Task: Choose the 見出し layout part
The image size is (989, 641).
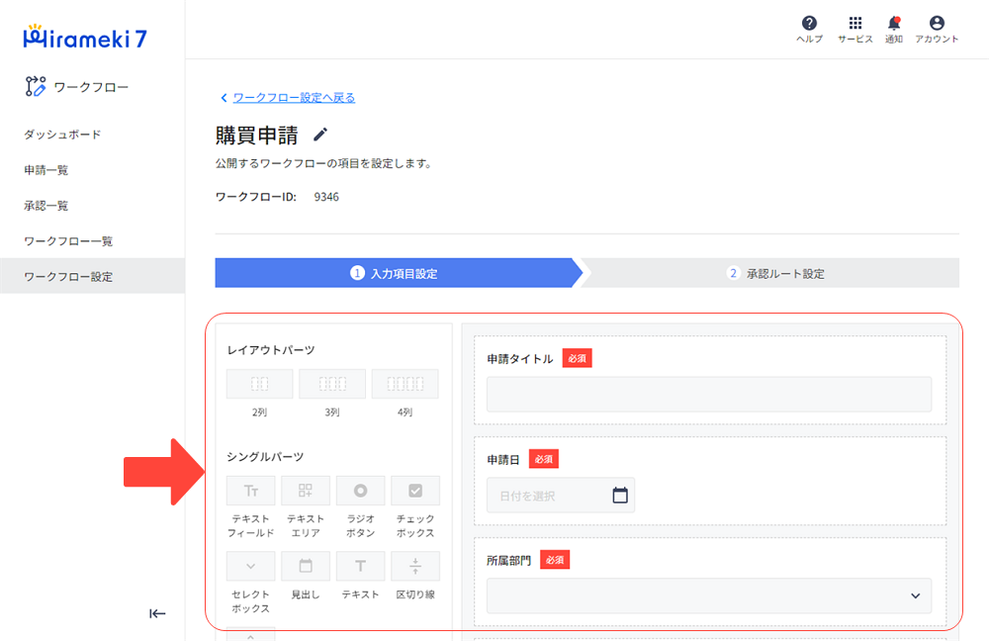Action: (306, 565)
